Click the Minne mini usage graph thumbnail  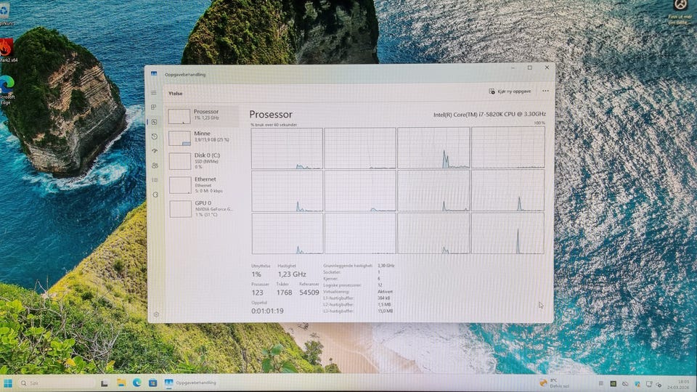[x=179, y=138]
